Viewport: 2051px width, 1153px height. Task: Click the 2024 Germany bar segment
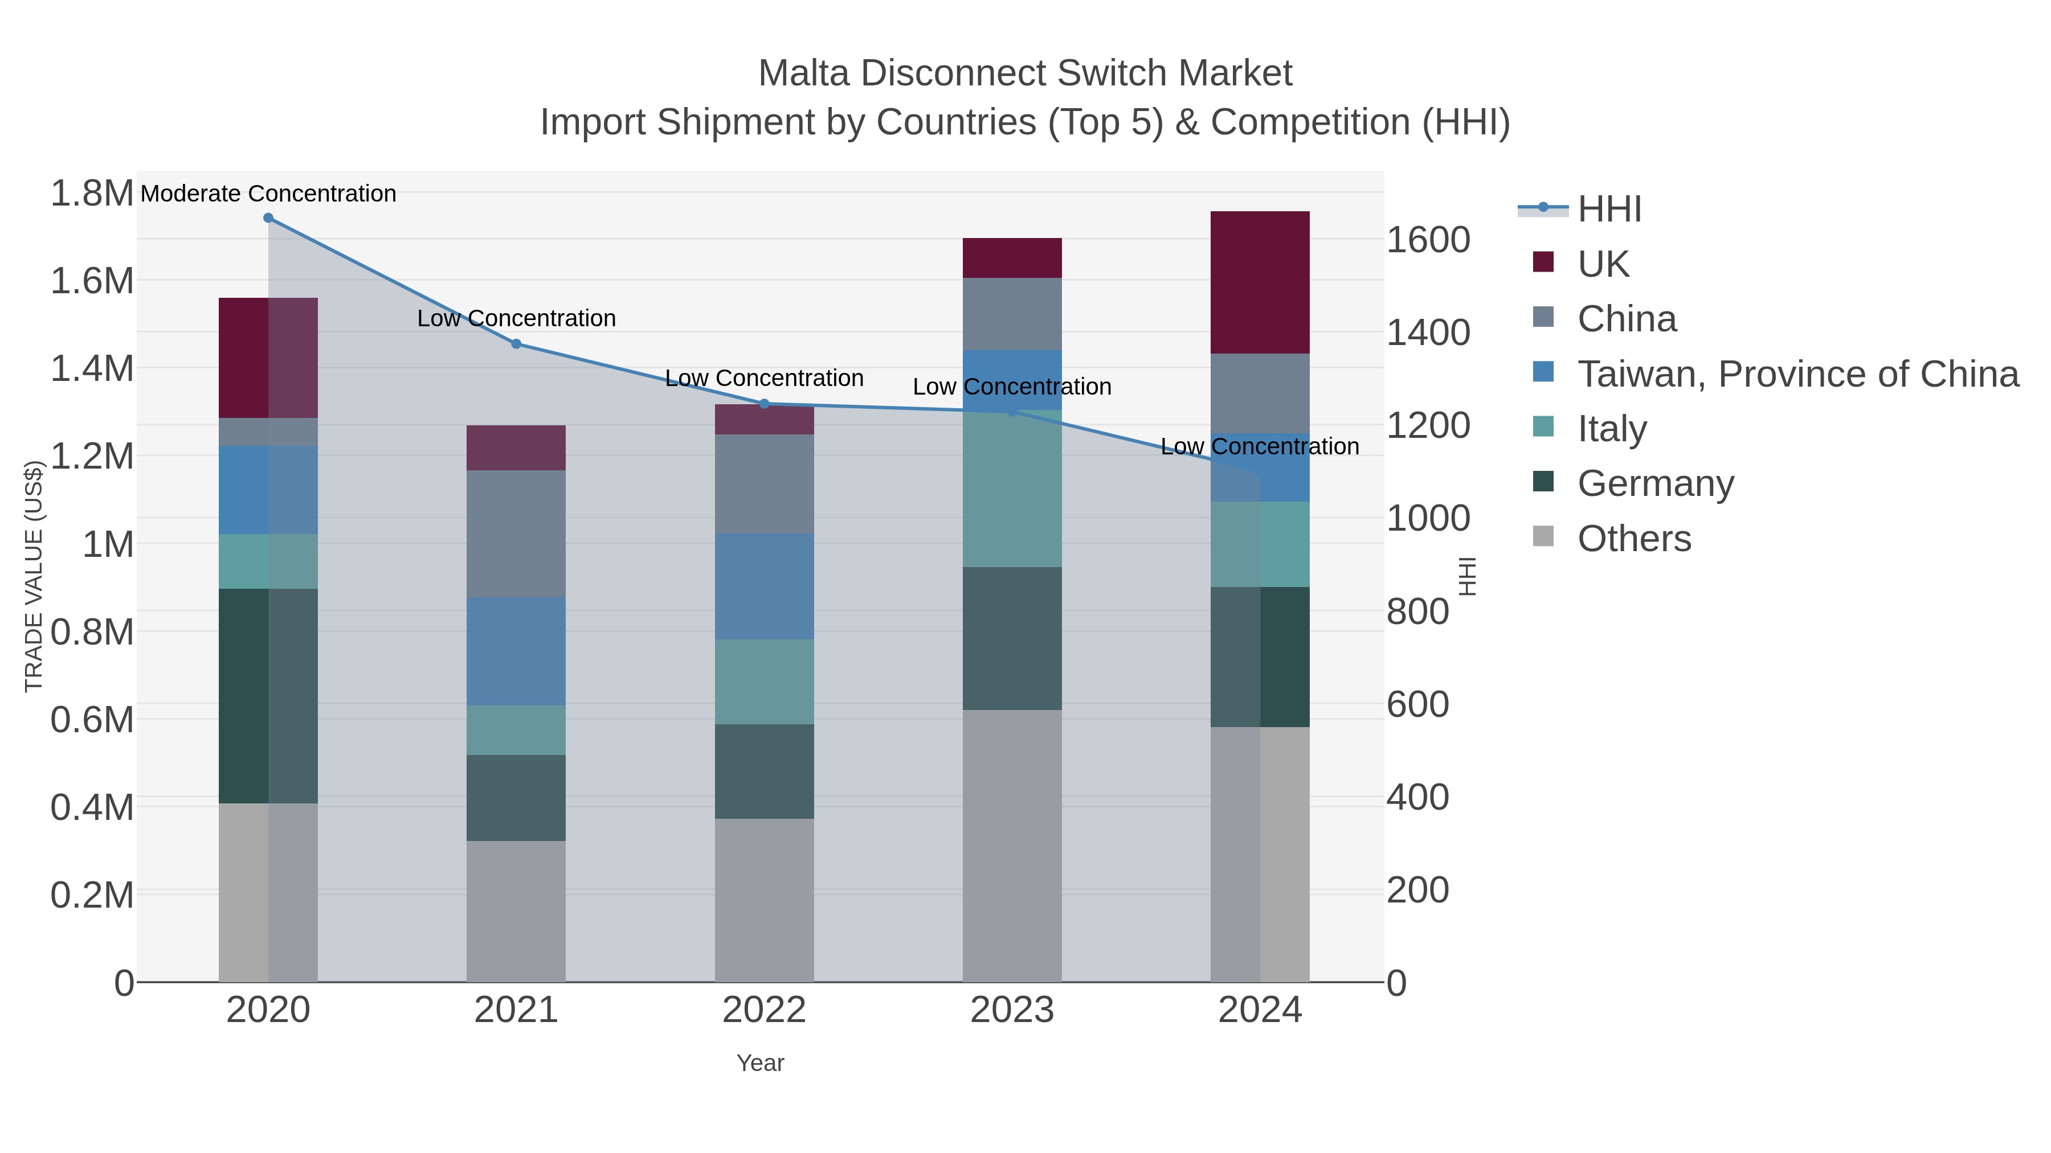point(1260,657)
